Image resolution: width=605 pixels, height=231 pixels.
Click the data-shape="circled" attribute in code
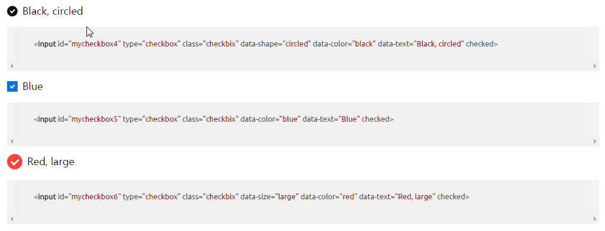[x=276, y=44]
